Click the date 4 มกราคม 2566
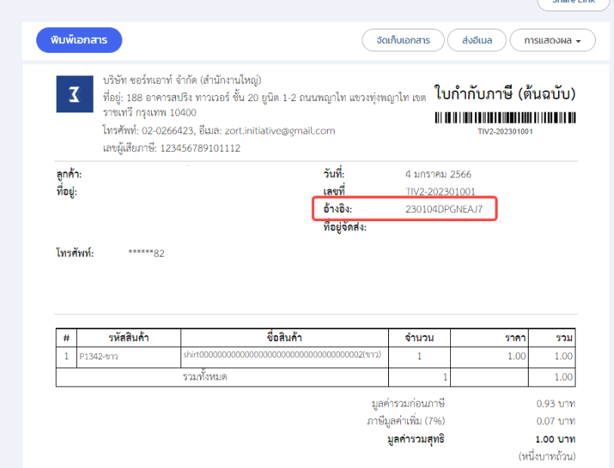The height and width of the screenshot is (468, 614). (438, 174)
